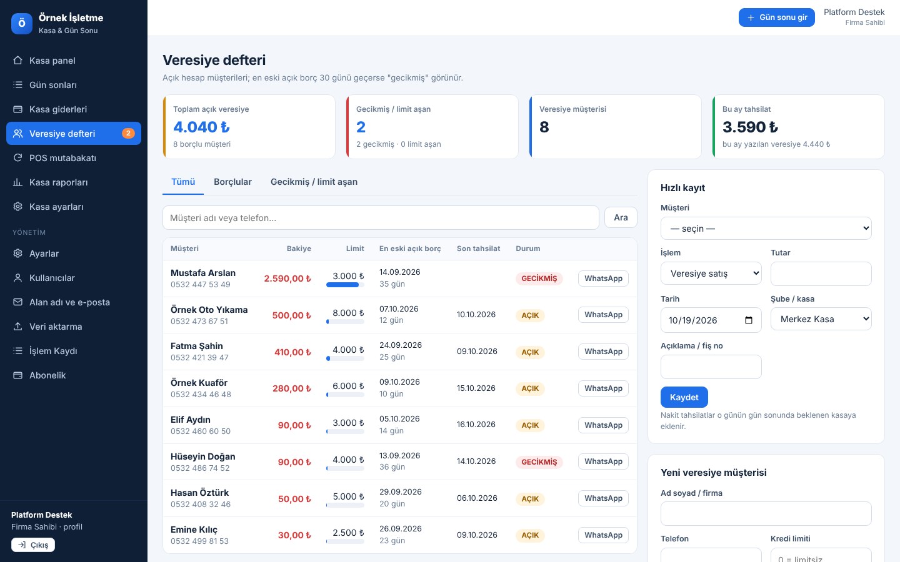This screenshot has width=900, height=562.
Task: Click customer name Elif Aydın
Action: click(191, 420)
